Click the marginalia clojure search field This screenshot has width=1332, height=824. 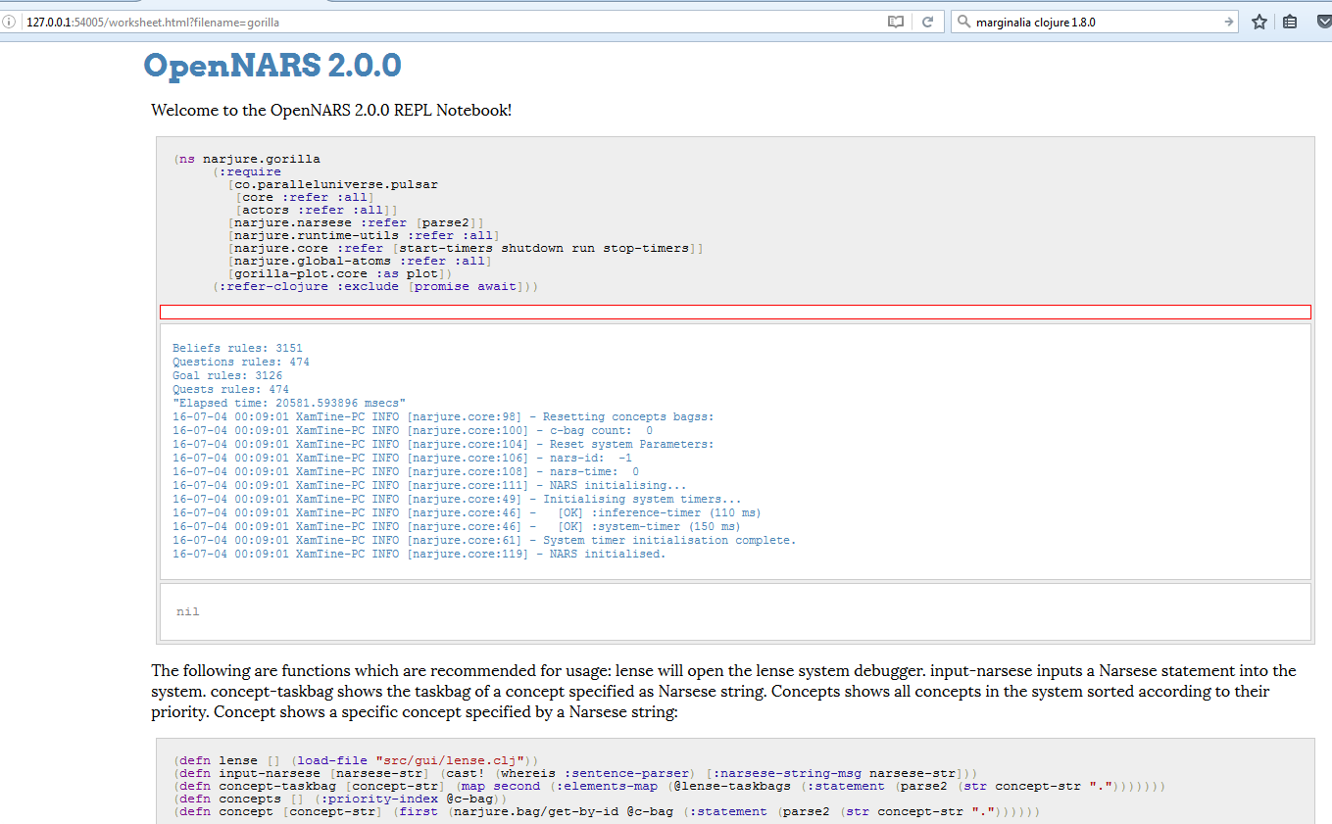[1096, 22]
